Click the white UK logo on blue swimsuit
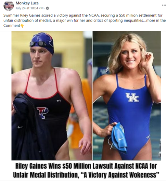The height and width of the screenshot is (182, 166). tap(132, 97)
